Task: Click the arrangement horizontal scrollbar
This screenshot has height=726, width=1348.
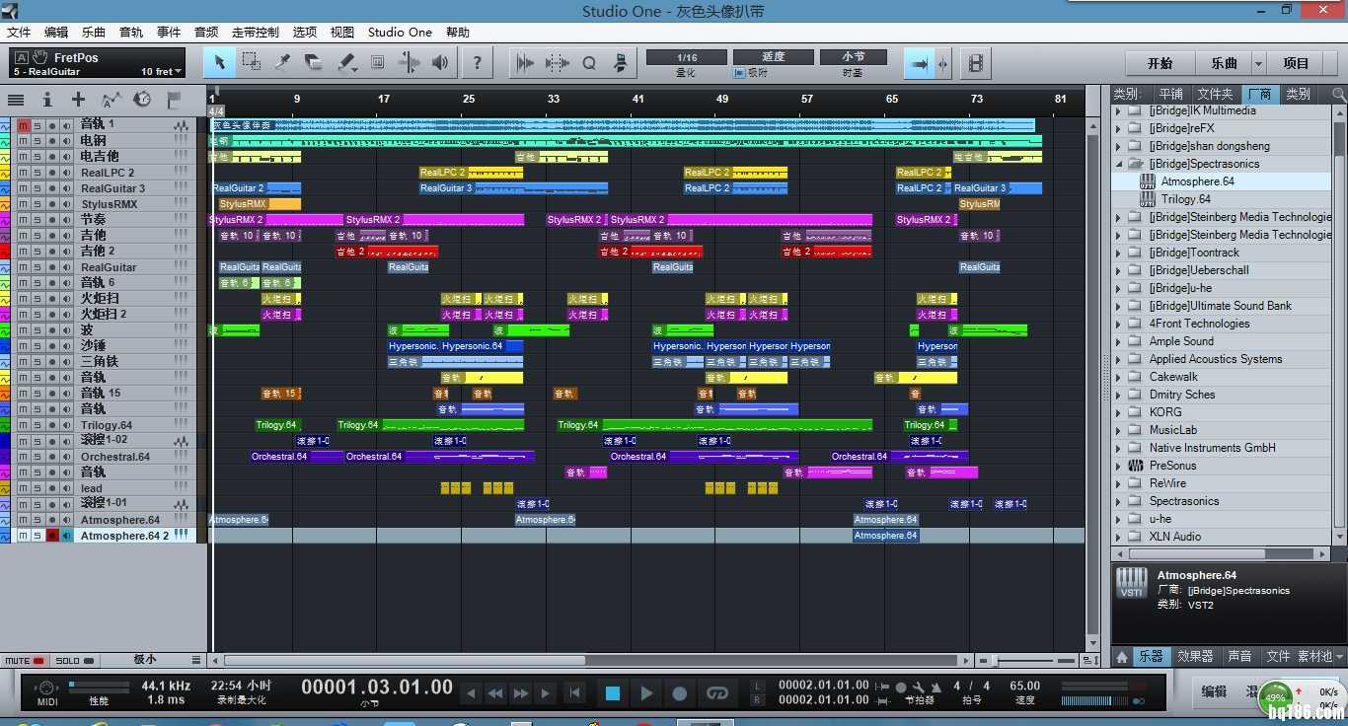Action: [x=405, y=661]
